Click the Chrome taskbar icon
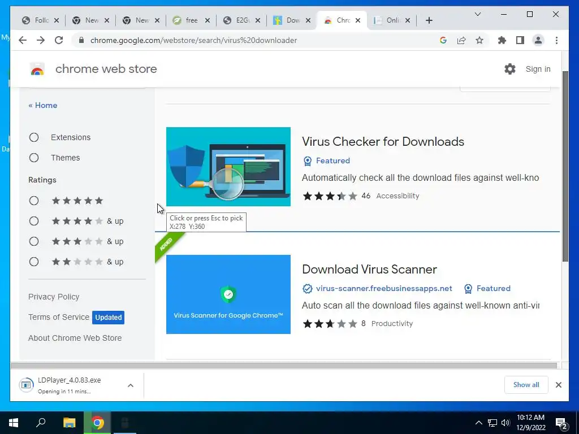Viewport: 579px width, 434px height. (x=97, y=423)
